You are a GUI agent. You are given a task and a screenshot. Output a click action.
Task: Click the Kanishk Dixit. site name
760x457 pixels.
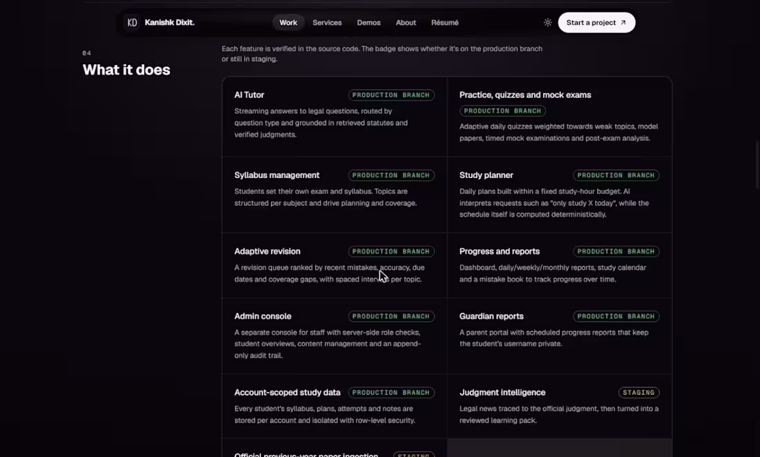pos(169,23)
